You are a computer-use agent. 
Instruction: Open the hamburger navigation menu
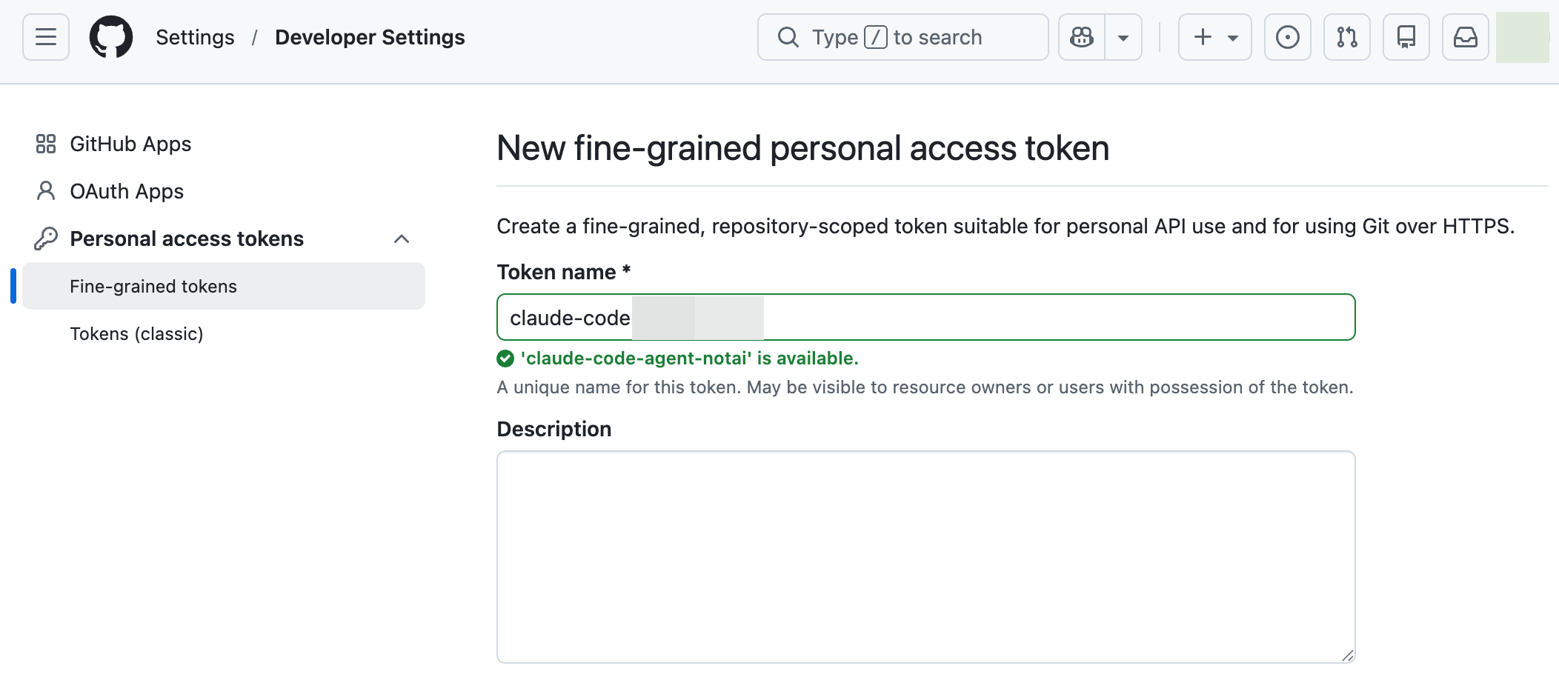click(x=46, y=37)
